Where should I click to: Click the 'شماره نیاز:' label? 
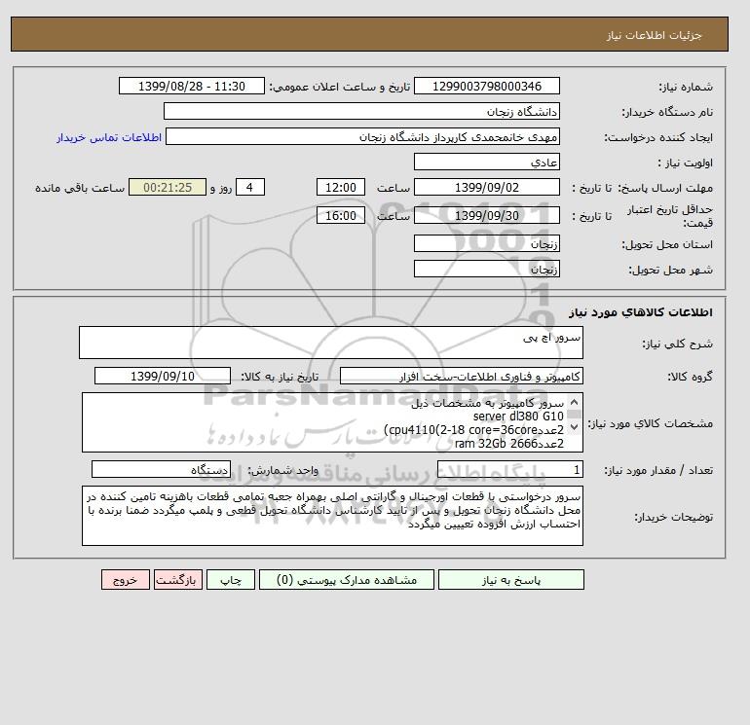pyautogui.click(x=686, y=87)
